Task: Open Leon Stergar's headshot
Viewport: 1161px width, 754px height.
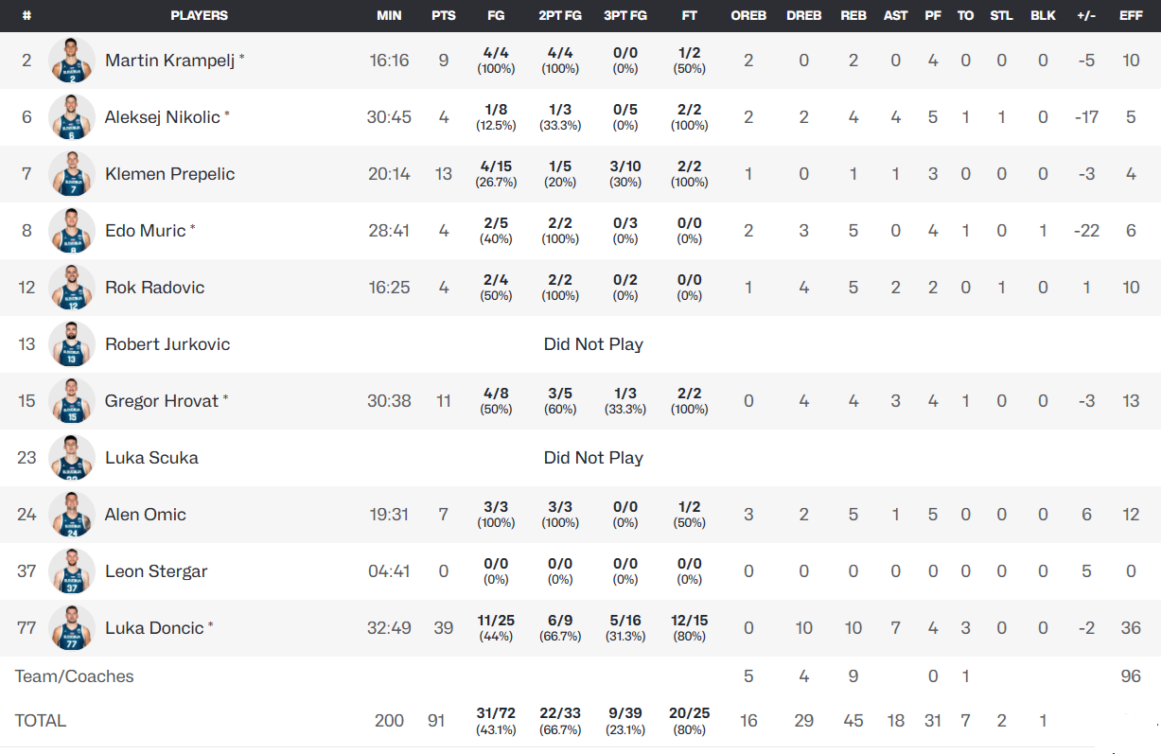Action: coord(72,571)
